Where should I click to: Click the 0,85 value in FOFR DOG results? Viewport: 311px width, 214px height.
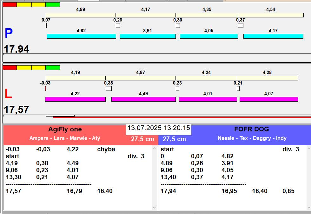(288, 191)
